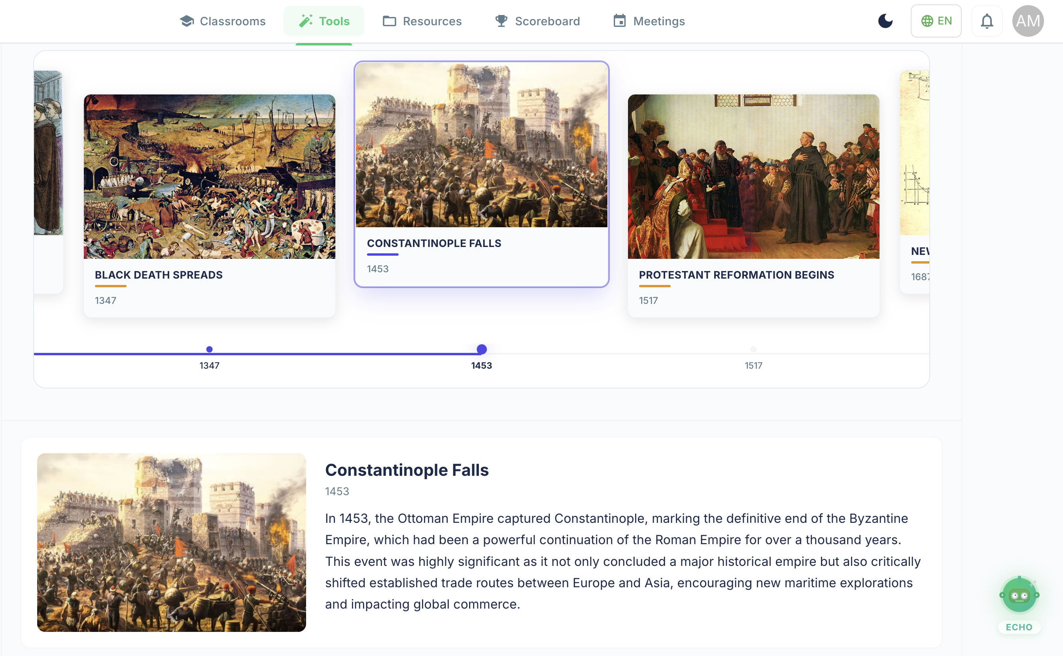Viewport: 1063px width, 656px height.
Task: Select the Protestant Reformation Begins card
Action: click(x=753, y=205)
